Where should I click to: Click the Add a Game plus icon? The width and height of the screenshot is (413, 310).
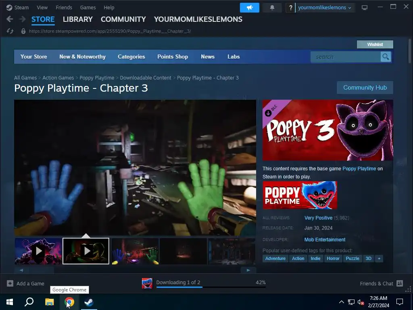click(10, 283)
